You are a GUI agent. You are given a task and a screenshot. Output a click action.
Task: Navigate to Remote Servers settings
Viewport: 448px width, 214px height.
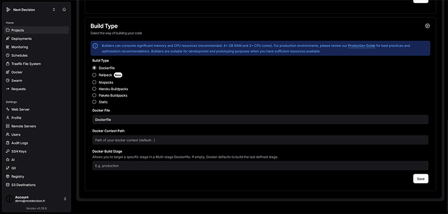(37, 126)
